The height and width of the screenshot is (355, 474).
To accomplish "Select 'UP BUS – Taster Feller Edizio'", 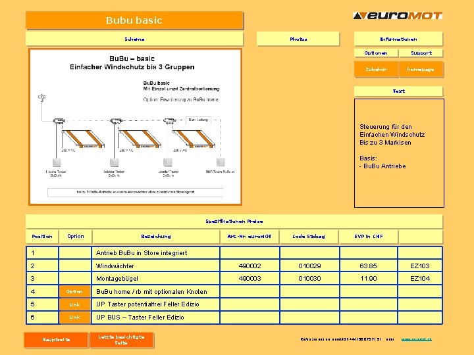I will (155, 318).
